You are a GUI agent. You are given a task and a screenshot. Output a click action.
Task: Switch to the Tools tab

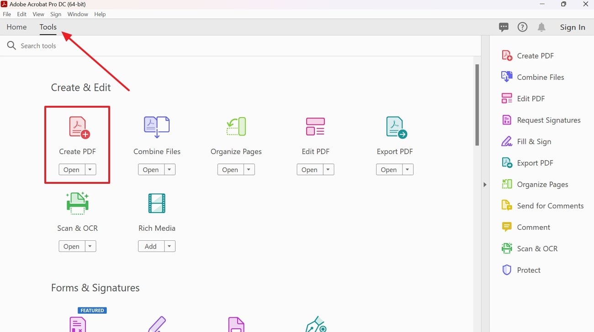tap(48, 27)
